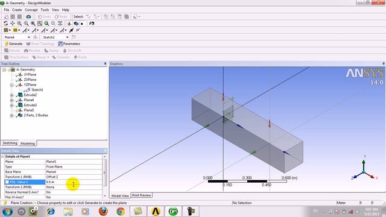Switch to the Model View tab
The width and height of the screenshot is (386, 217).
[120, 195]
